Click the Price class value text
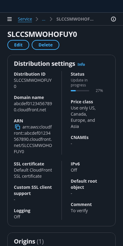 83,117
